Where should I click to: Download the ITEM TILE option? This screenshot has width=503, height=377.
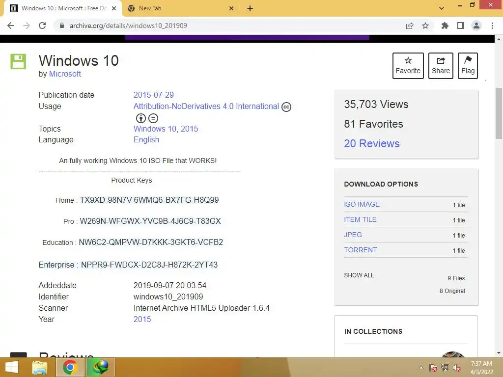pyautogui.click(x=360, y=219)
